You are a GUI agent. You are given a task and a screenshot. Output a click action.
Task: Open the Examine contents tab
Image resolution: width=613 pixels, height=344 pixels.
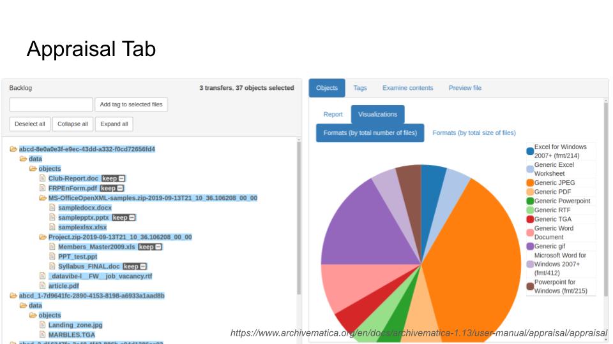[x=408, y=88]
